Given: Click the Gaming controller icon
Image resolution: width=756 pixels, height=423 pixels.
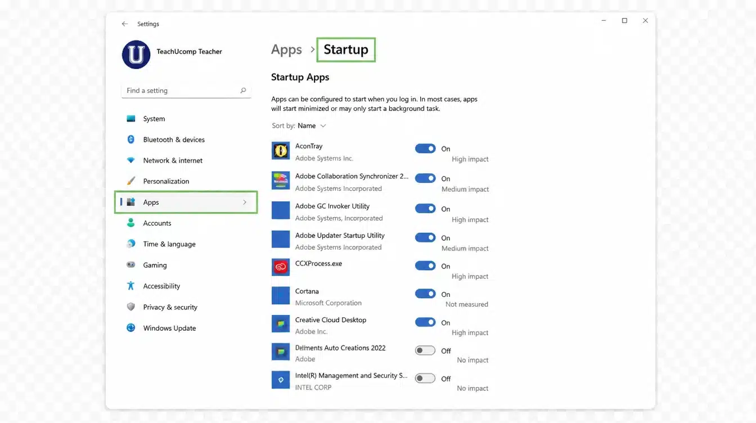Looking at the screenshot, I should (131, 264).
